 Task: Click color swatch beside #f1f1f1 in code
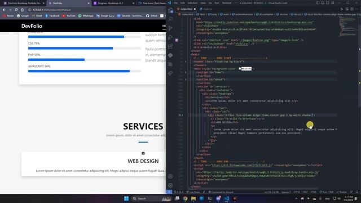pos(240,69)
